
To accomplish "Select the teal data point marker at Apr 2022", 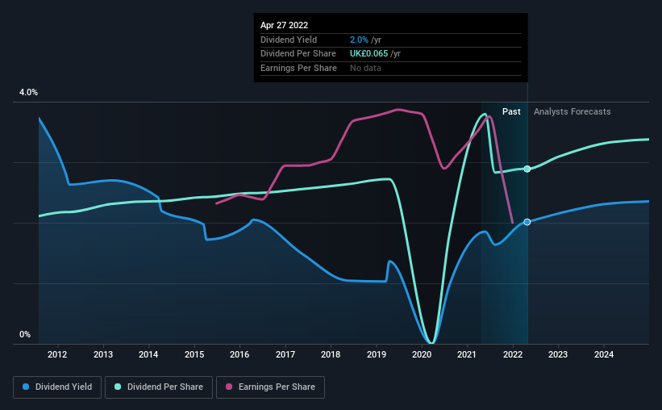I will click(x=527, y=169).
